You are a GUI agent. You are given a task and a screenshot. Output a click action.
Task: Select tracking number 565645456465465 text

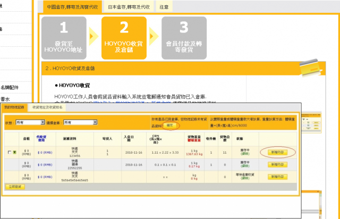tap(75, 180)
